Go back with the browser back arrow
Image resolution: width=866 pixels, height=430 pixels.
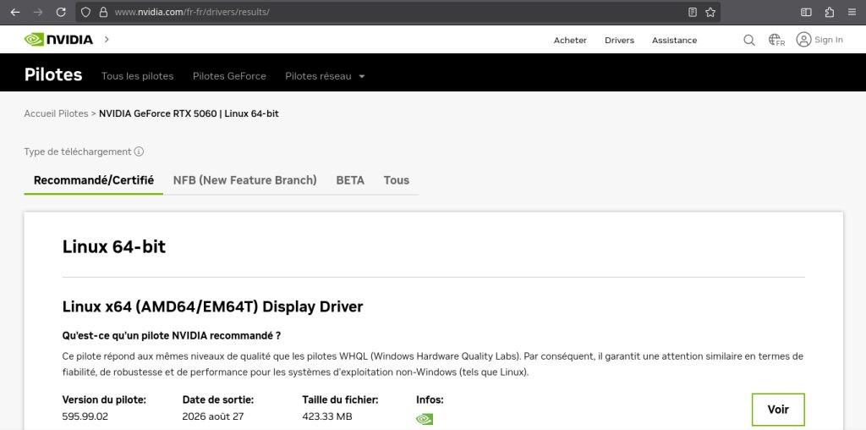tap(15, 12)
